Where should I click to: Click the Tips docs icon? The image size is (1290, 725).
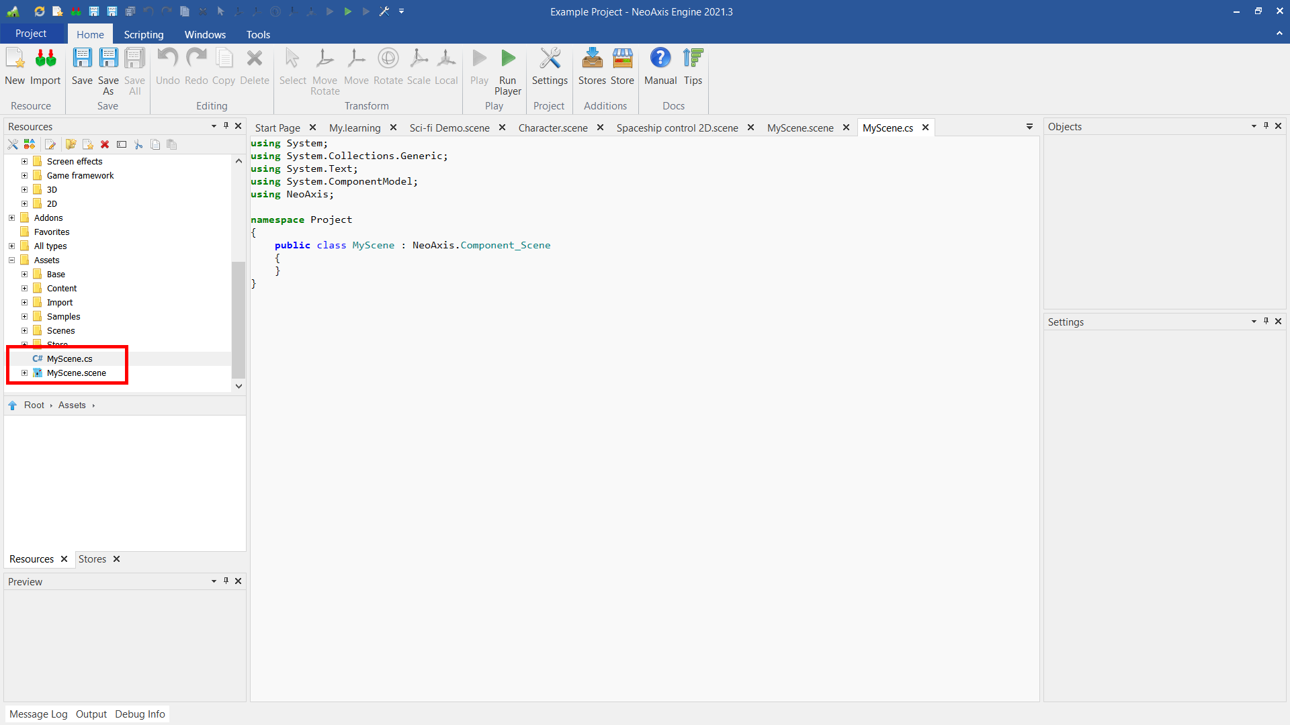coord(693,59)
